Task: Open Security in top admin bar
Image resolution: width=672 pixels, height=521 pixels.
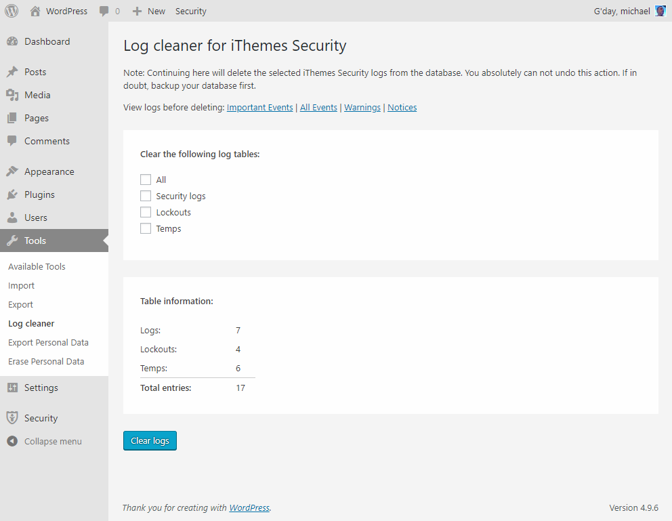Action: (191, 11)
